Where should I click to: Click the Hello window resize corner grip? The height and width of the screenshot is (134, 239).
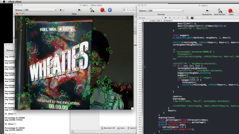pyautogui.click(x=132, y=108)
